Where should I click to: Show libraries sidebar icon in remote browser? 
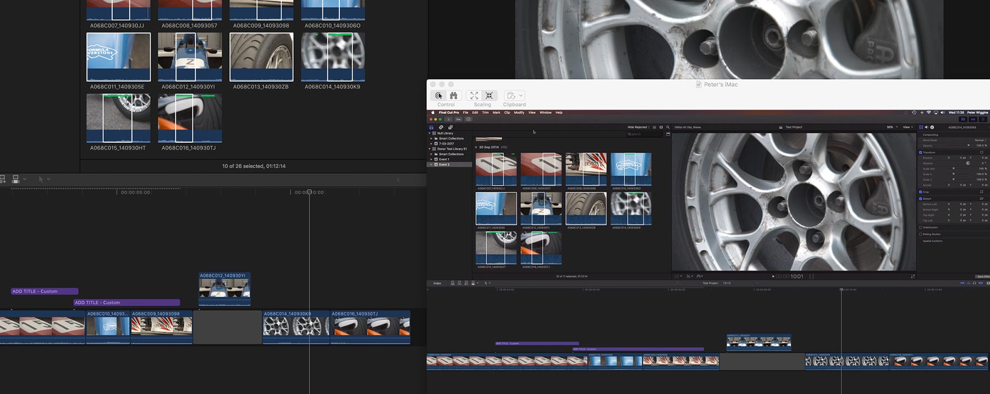(x=431, y=127)
